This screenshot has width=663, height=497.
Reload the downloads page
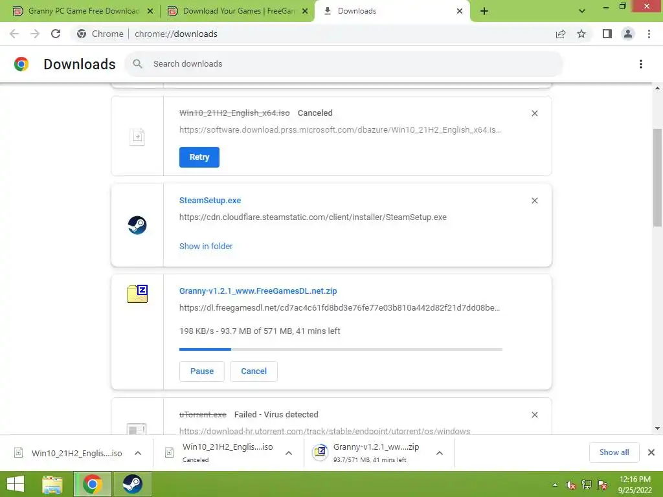point(56,34)
